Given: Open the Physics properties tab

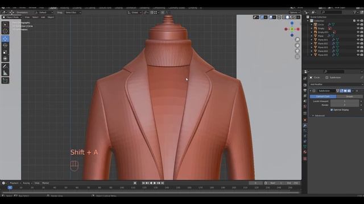Looking at the screenshot, I should 305,136.
